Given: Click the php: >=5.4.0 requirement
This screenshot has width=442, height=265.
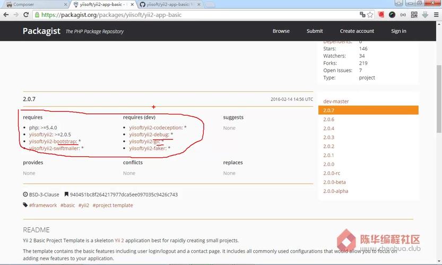Looking at the screenshot, I should 43,128.
